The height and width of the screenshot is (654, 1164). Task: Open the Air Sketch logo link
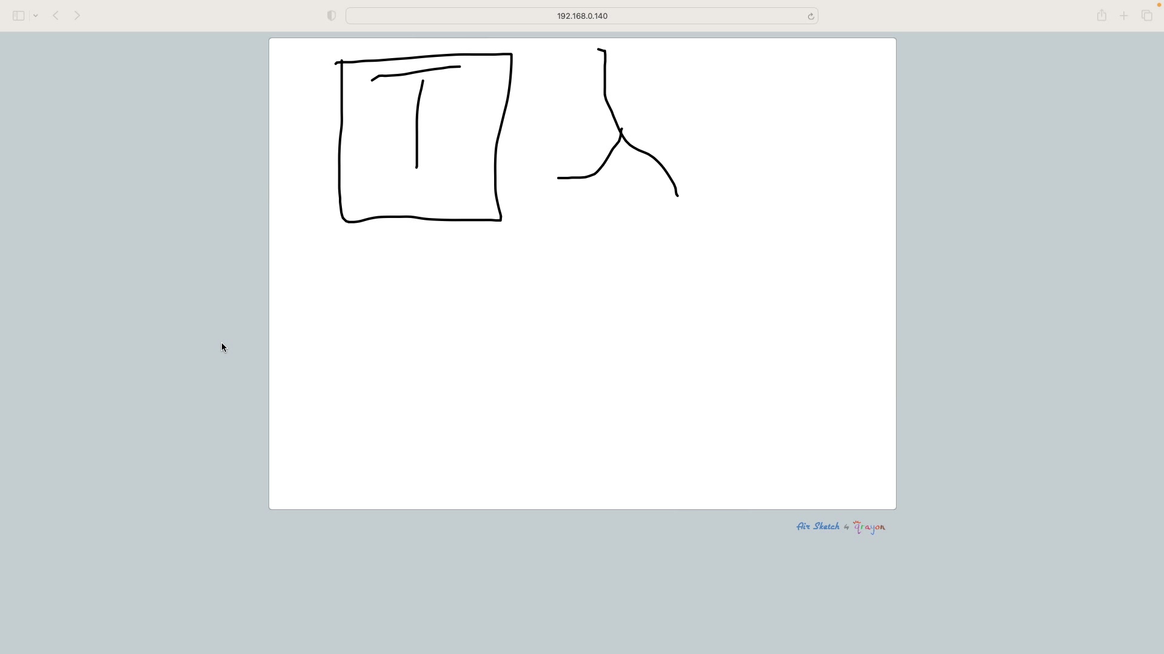tap(818, 526)
